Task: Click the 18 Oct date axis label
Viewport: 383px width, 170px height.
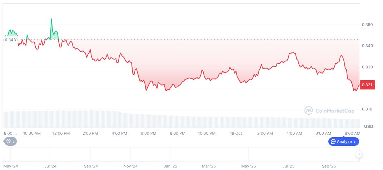Action: [236, 133]
